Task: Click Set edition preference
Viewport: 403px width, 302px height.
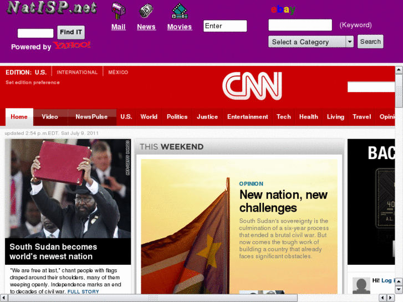Action: pyautogui.click(x=33, y=83)
